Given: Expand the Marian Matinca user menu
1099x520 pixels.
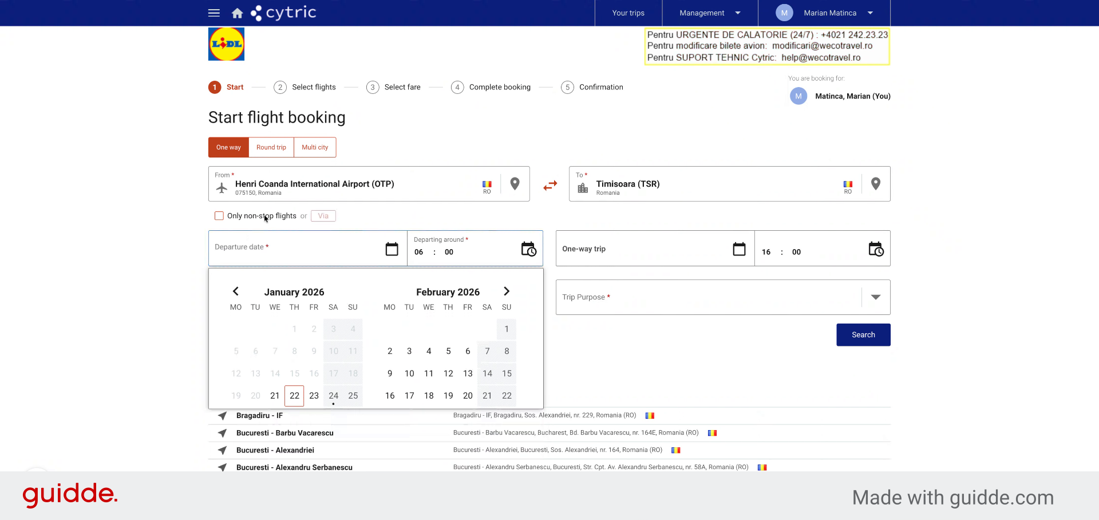Looking at the screenshot, I should click(824, 13).
